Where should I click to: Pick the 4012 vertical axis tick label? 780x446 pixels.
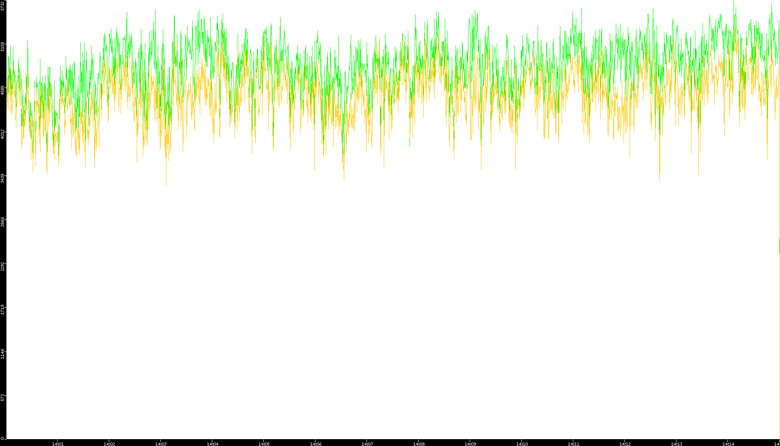coord(3,134)
